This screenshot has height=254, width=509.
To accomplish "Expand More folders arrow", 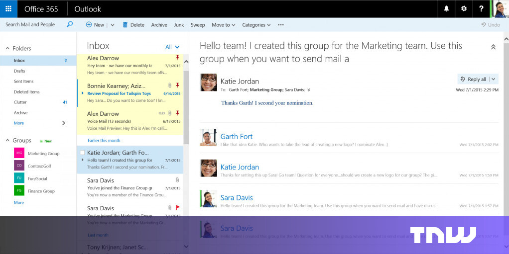I will (64, 123).
